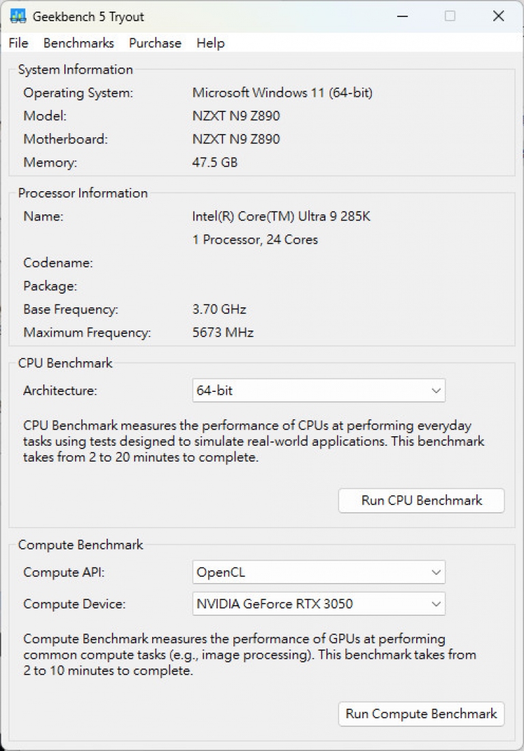Screen dimensions: 524x751
Task: Click the CPU Benchmark group heading
Action: point(65,363)
